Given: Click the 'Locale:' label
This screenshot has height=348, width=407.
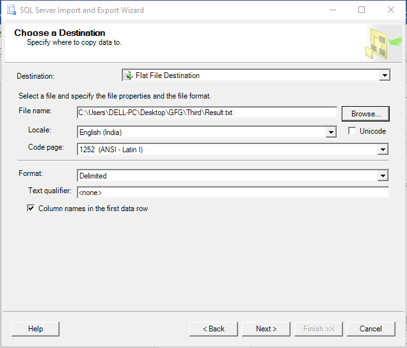Looking at the screenshot, I should pyautogui.click(x=40, y=130).
